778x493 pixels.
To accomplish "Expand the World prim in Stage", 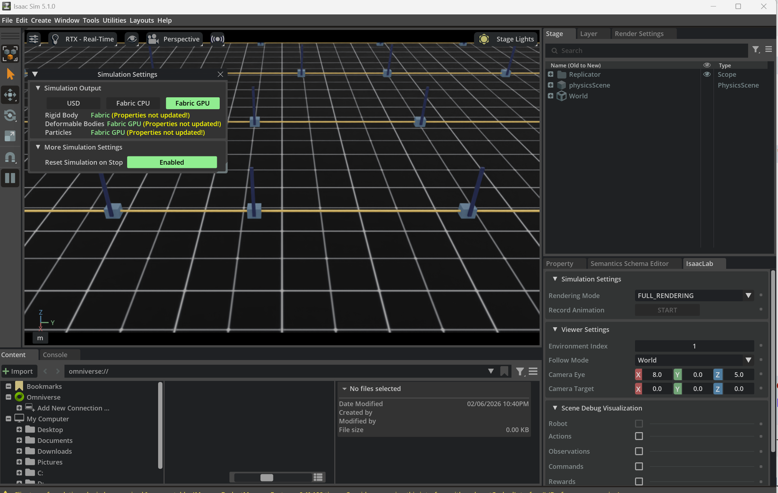I will tap(550, 96).
